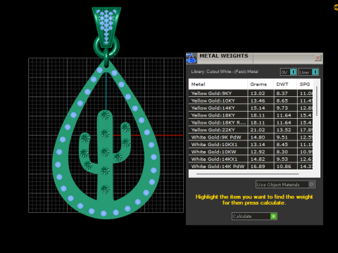Sort by the Metal column header
Viewport: 338px width, 253px height.
[x=218, y=84]
